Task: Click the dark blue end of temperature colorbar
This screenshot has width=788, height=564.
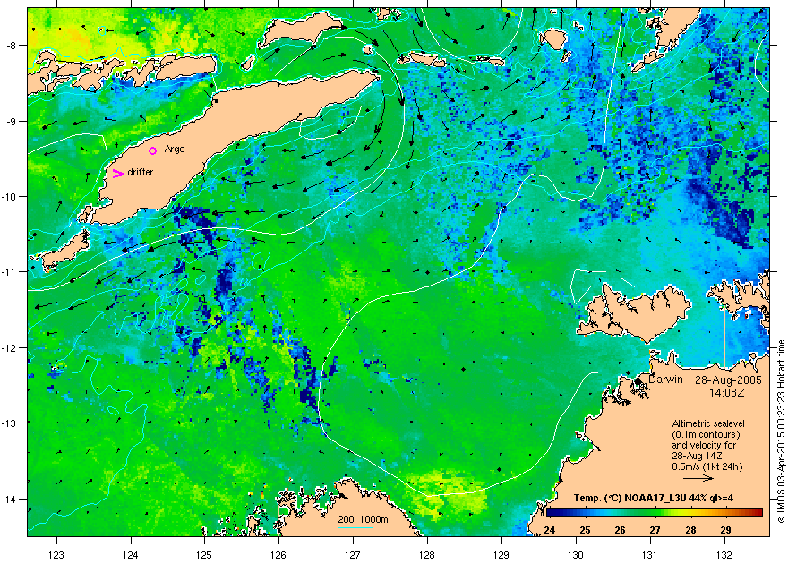Action: click(x=552, y=513)
